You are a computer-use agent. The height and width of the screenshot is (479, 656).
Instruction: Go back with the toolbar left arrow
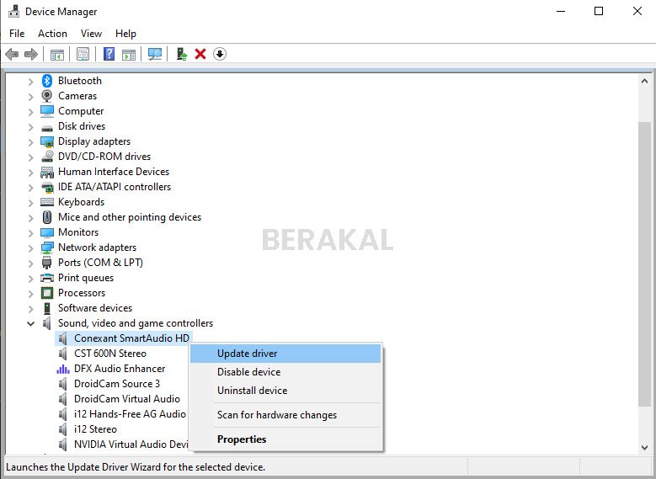pyautogui.click(x=12, y=54)
